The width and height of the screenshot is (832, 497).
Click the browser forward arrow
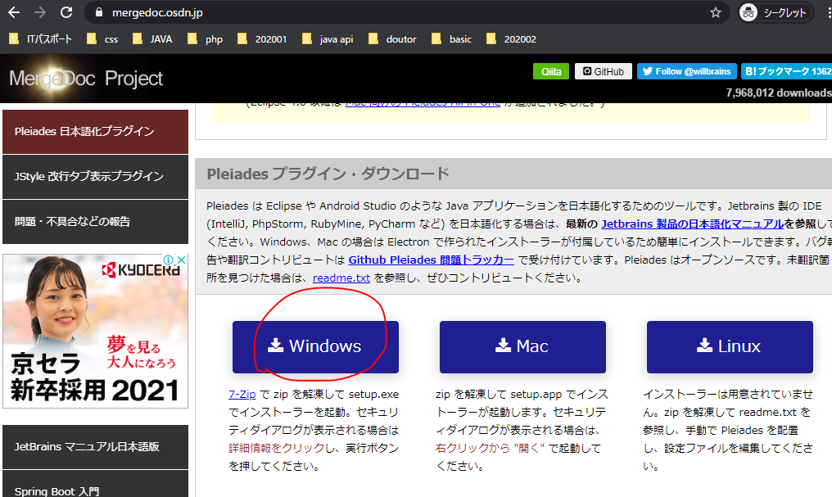pyautogui.click(x=40, y=12)
